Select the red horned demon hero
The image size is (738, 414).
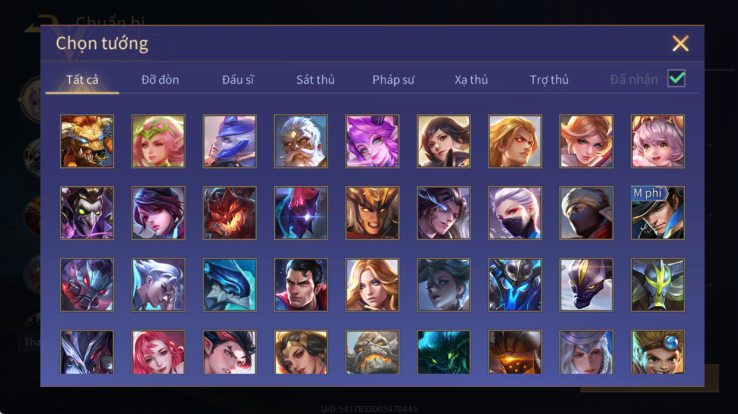click(229, 213)
